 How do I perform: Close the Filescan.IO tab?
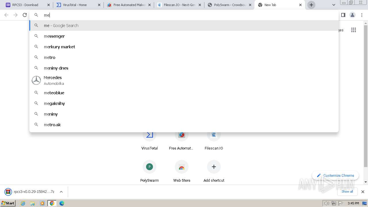tap(200, 5)
